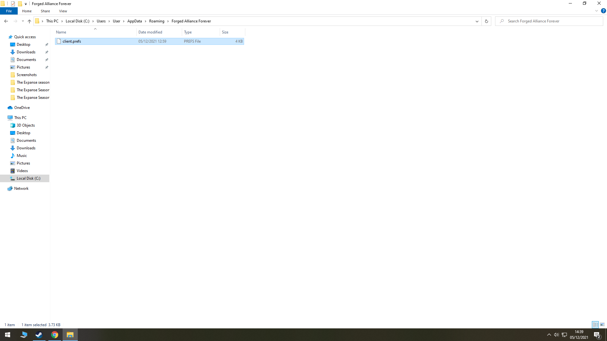Open OneDrive in navigation pane
Viewport: 607px width, 341px height.
click(x=22, y=108)
